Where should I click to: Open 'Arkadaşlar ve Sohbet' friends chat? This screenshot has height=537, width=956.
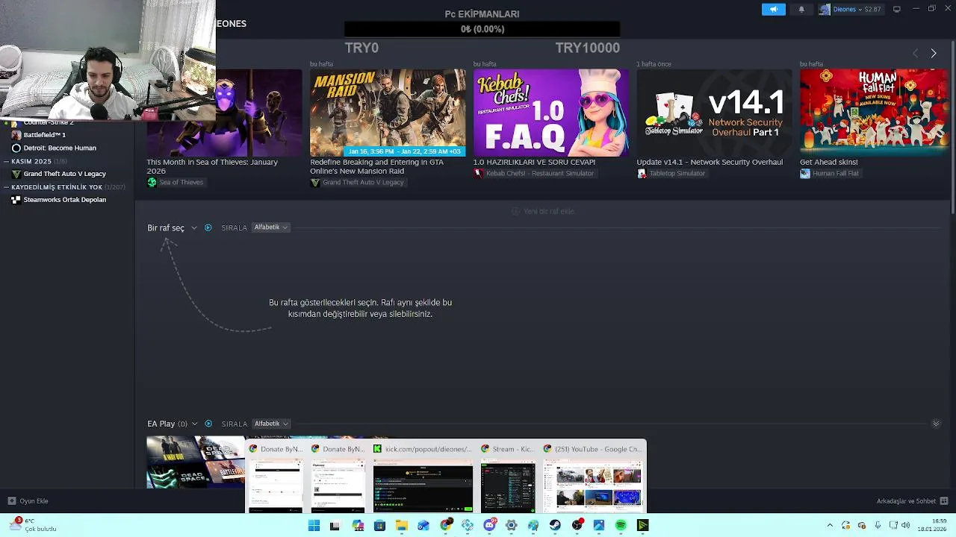912,501
